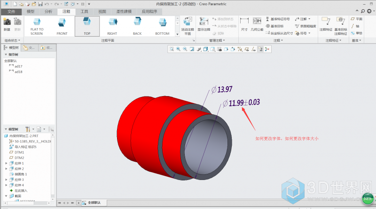Insert a 尺寸 dimension
This screenshot has width=376, height=209.
[244, 25]
